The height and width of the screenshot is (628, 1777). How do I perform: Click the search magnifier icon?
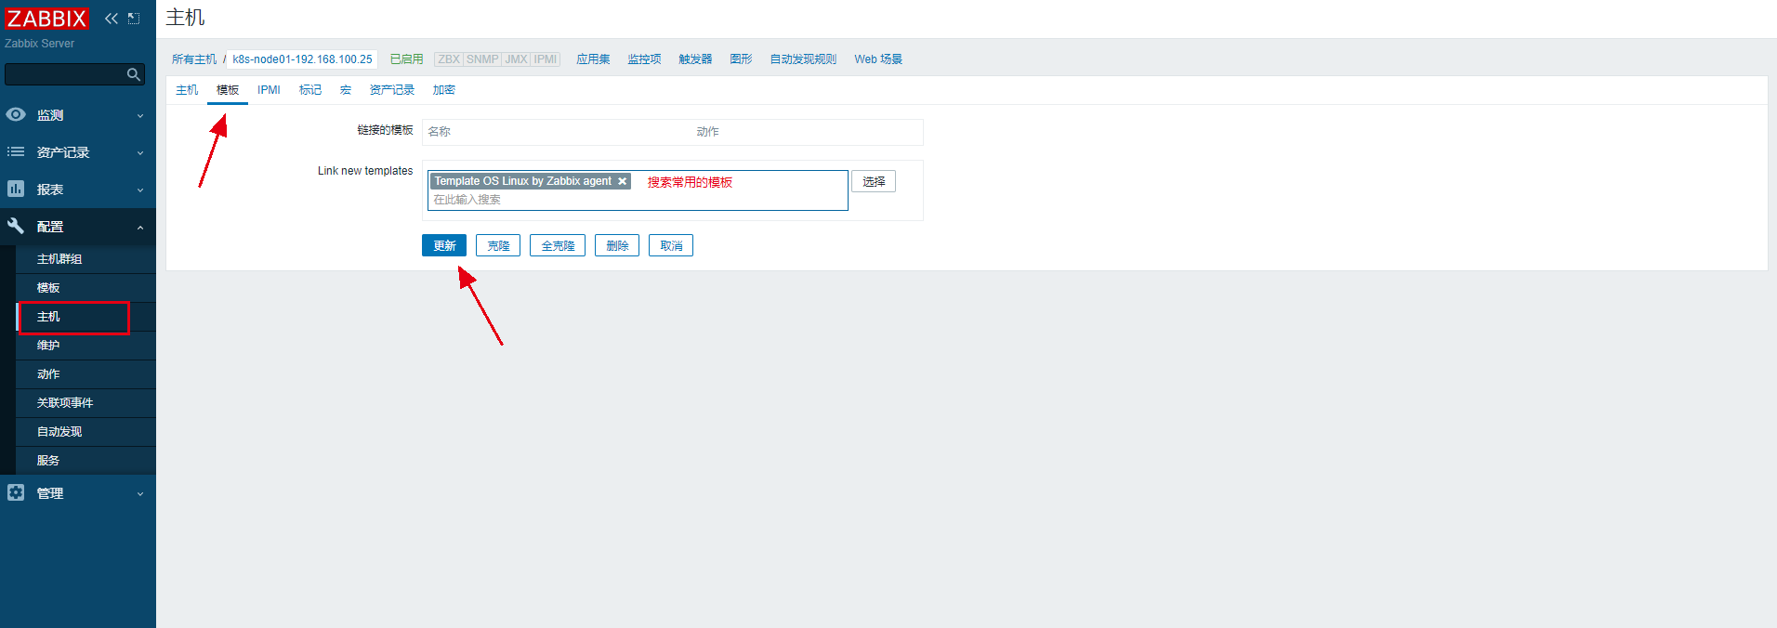(134, 74)
